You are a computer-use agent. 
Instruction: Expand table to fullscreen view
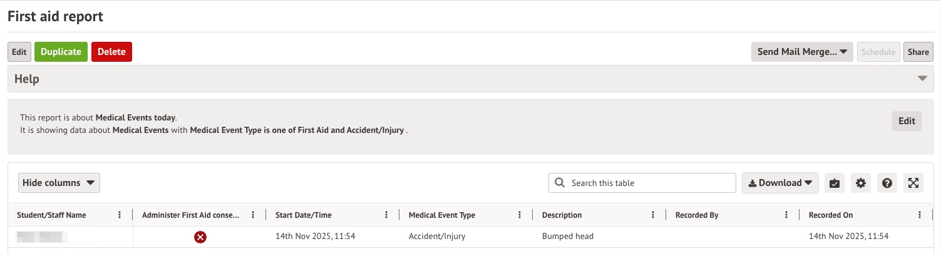point(913,183)
